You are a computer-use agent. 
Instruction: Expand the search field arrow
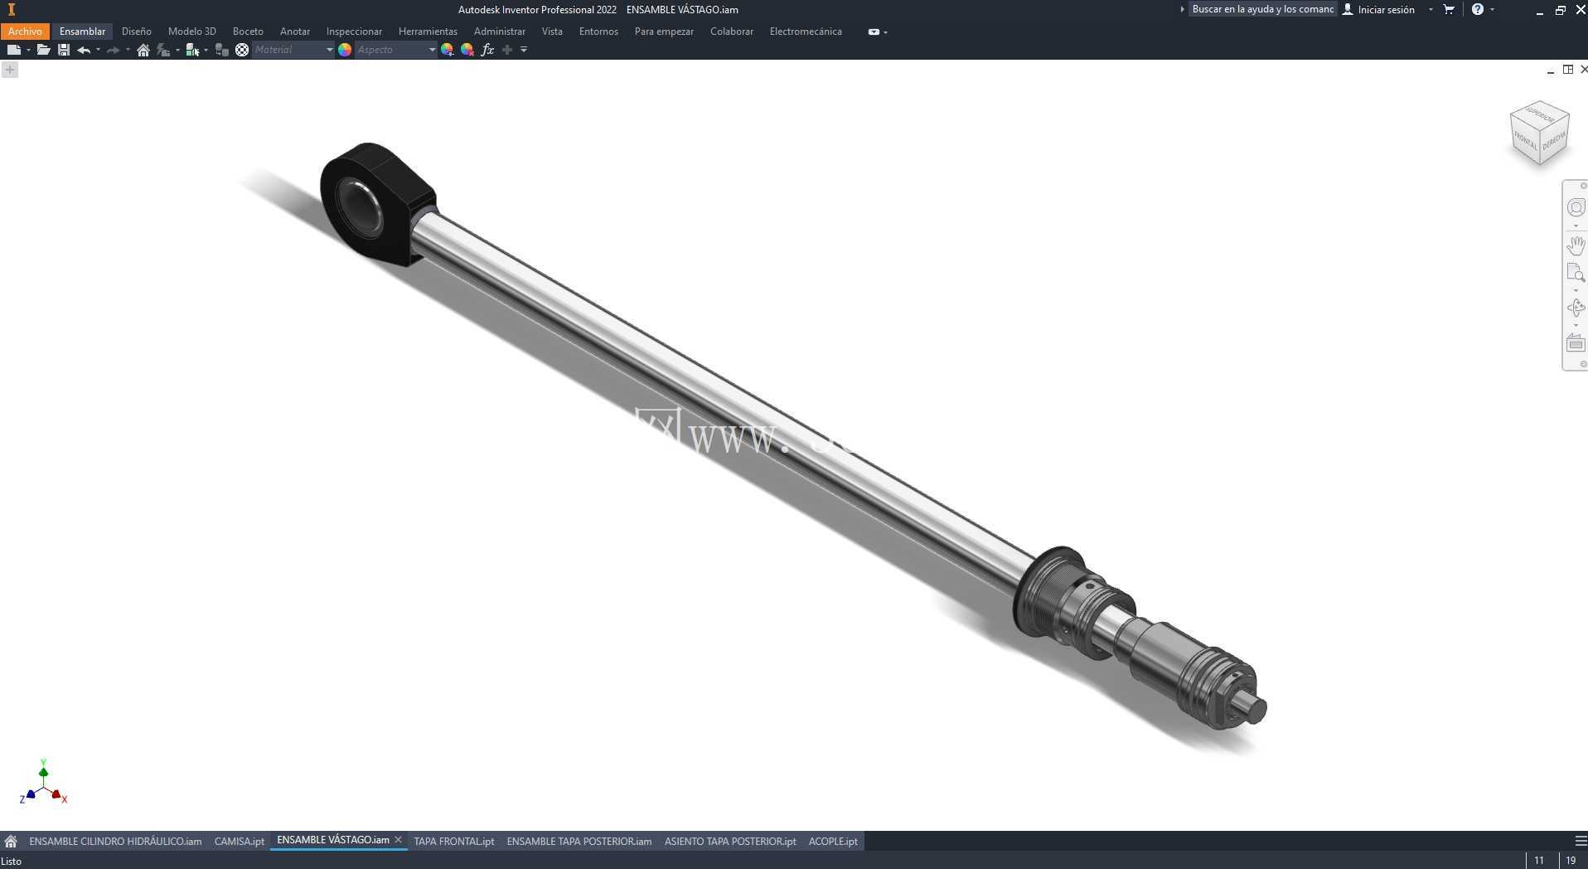(1182, 9)
